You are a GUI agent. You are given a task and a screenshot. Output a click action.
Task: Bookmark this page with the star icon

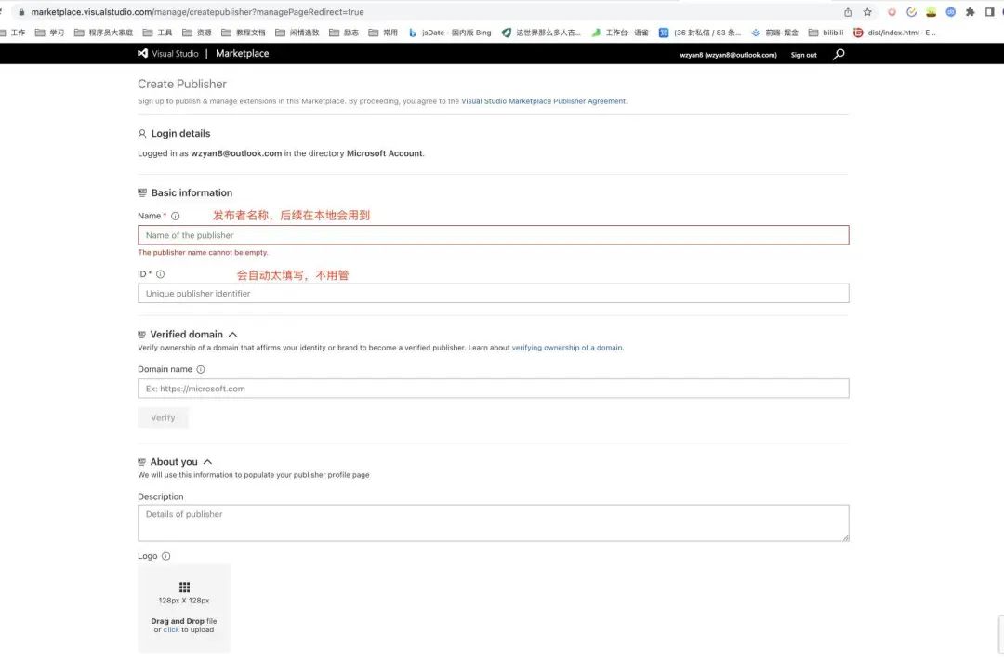867,12
